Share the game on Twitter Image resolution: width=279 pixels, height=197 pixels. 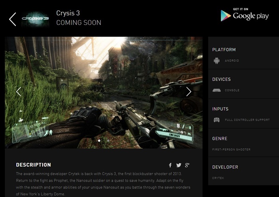coord(179,165)
